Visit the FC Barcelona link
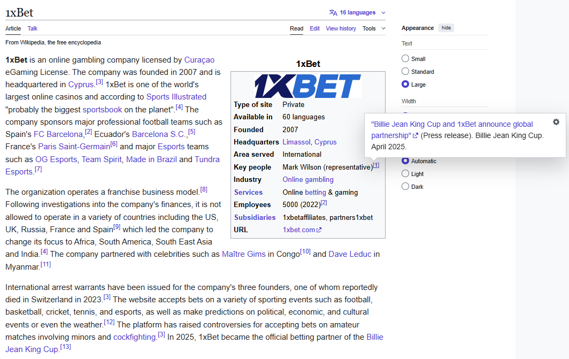 (58, 134)
